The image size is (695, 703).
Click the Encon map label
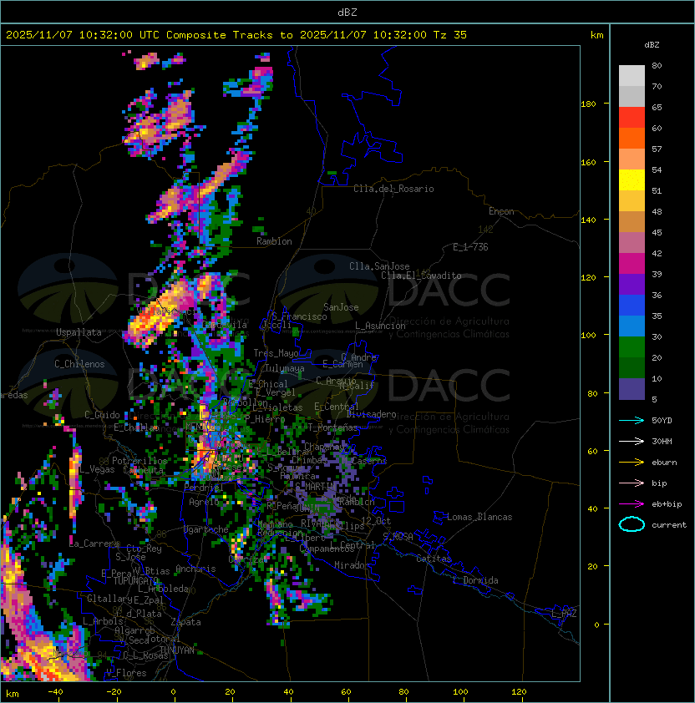click(x=501, y=211)
